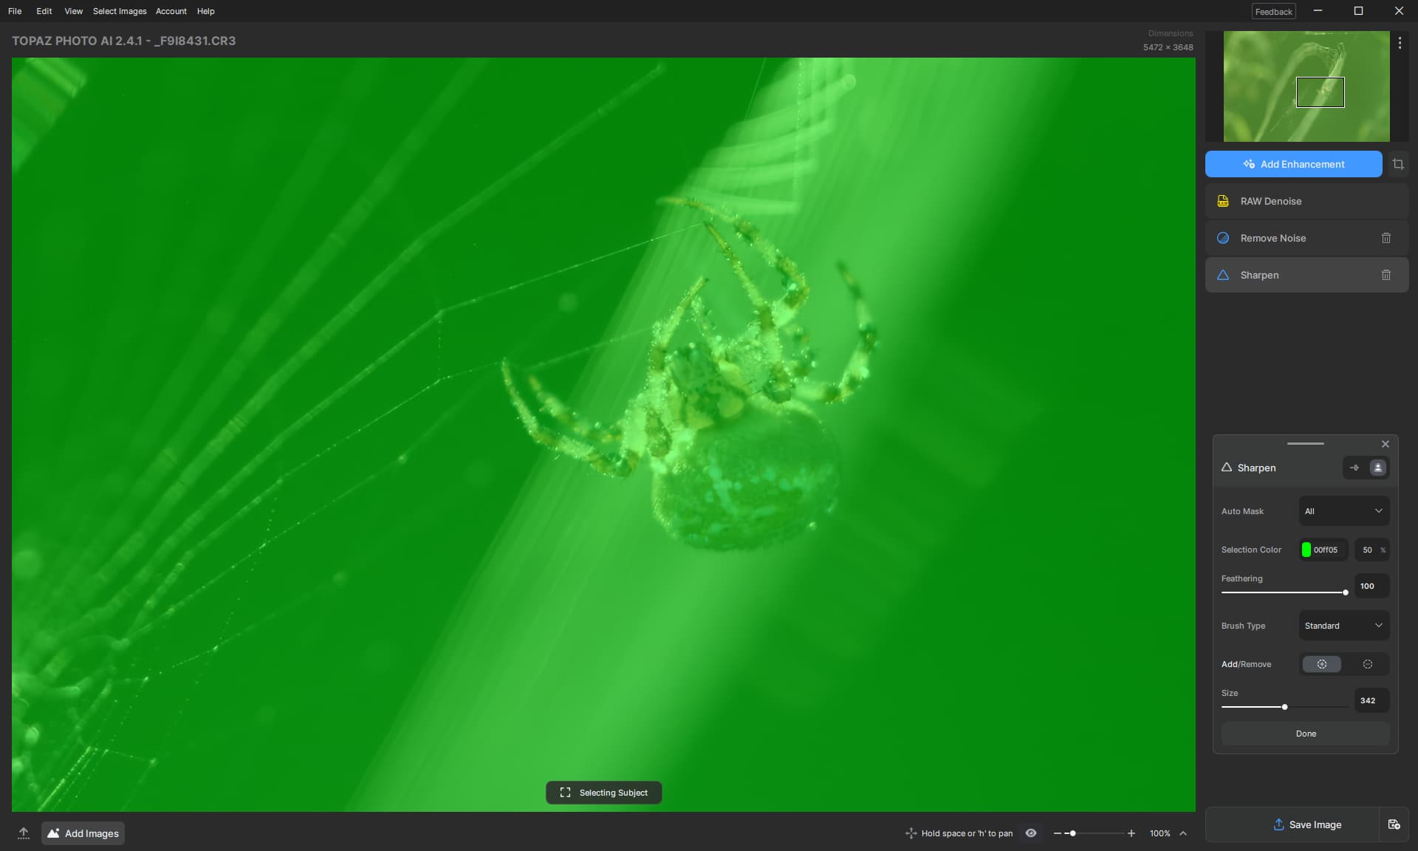Screen dimensions: 1418x851
Task: Toggle the preview eye icon
Action: (1031, 833)
